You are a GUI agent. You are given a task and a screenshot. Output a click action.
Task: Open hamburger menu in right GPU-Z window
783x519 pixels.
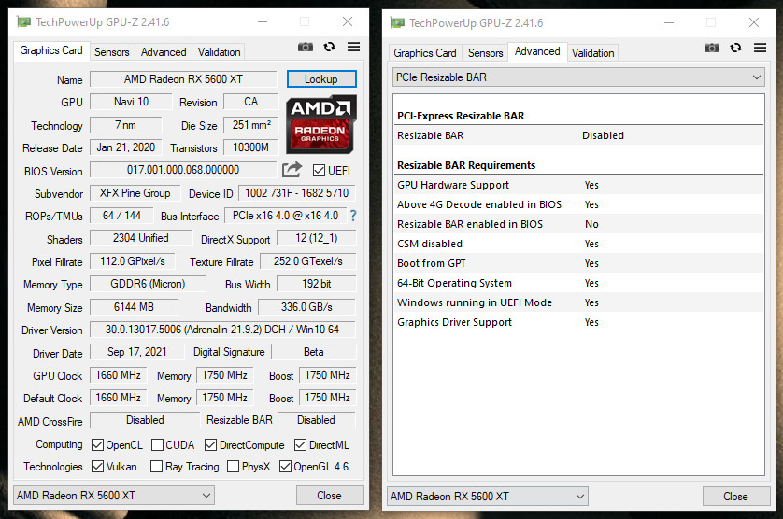click(760, 48)
